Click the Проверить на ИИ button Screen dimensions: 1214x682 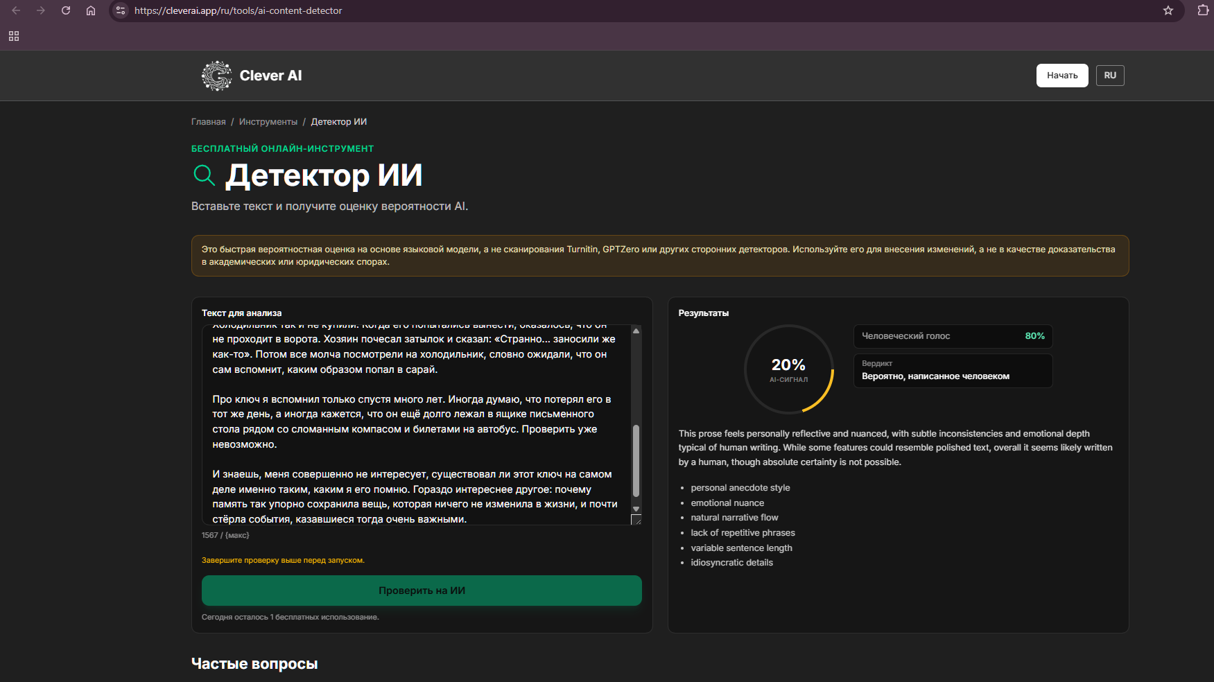[x=422, y=591]
